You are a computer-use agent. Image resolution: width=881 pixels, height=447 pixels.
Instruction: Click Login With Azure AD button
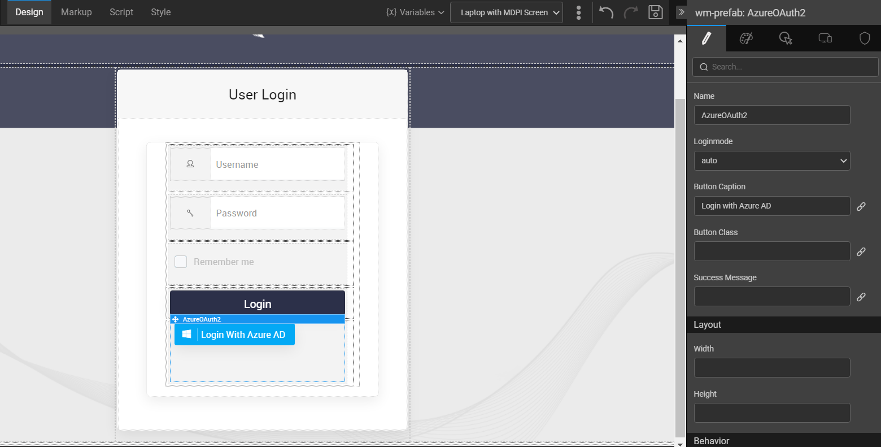[234, 335]
